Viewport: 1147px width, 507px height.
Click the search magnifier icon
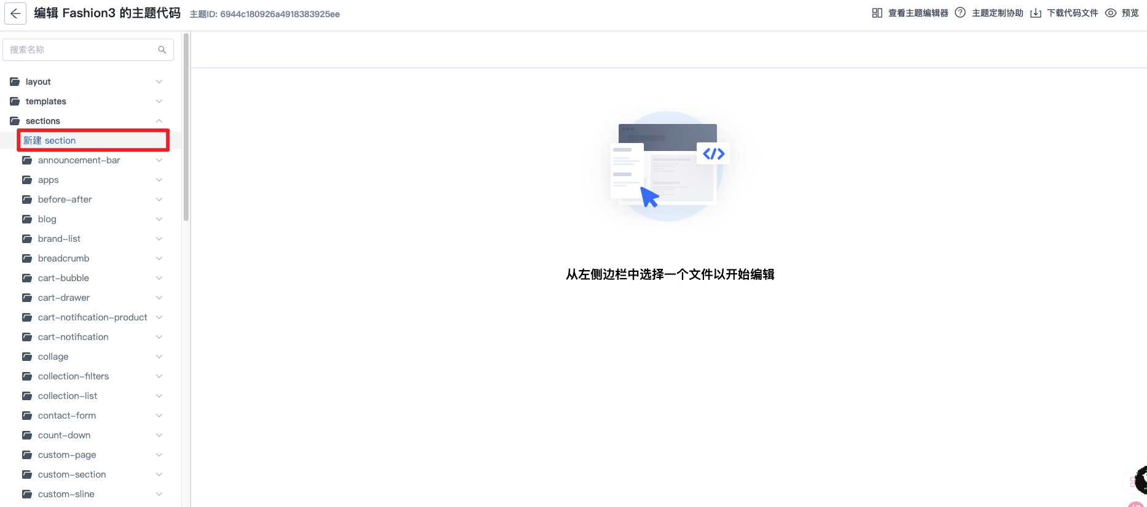tap(162, 50)
